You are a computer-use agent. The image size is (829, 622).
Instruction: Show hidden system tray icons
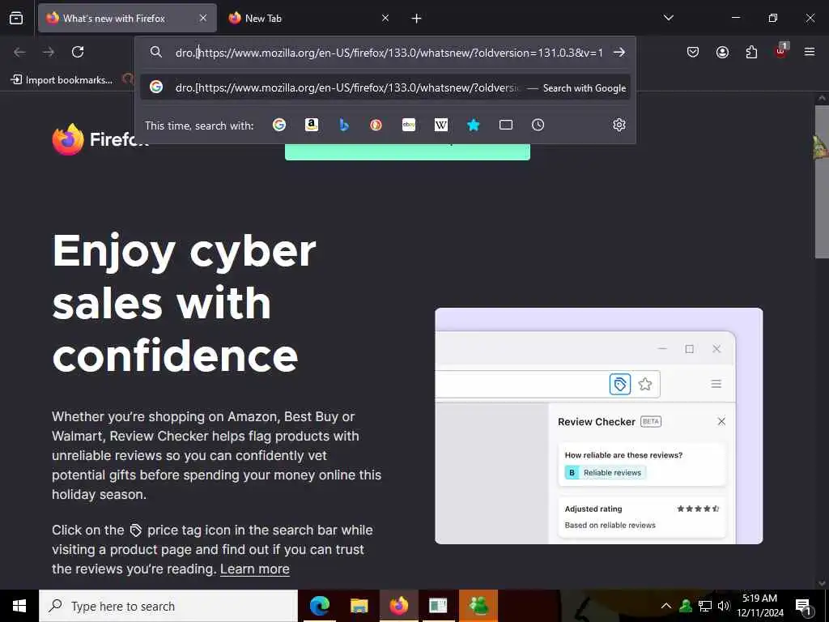pos(666,606)
